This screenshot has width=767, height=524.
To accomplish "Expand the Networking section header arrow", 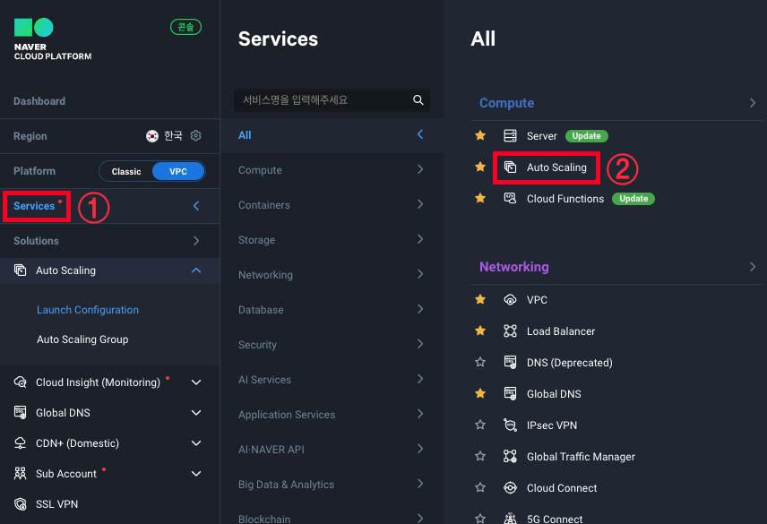I will 753,266.
